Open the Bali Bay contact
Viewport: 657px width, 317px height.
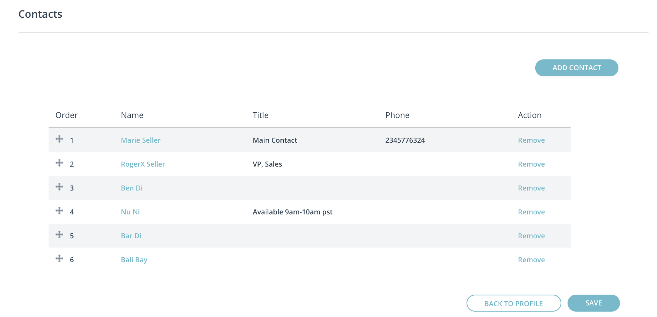click(x=134, y=260)
